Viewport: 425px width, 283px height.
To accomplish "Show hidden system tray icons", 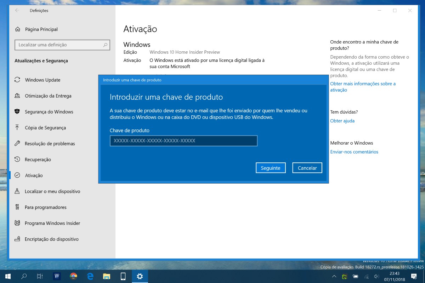I will [334, 276].
